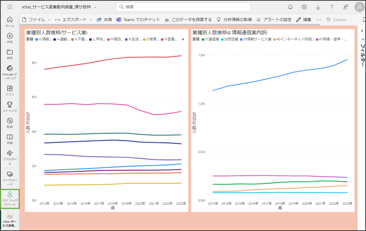Open the ファイル menu dropdown
The height and width of the screenshot is (231, 366).
(37, 20)
